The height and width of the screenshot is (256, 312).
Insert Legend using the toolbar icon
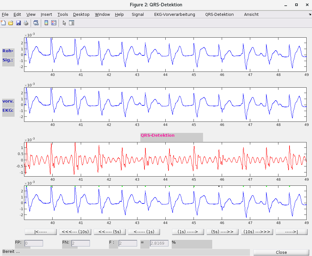(54, 23)
